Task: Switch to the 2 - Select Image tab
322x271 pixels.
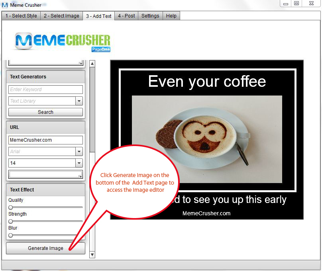Action: pyautogui.click(x=61, y=16)
